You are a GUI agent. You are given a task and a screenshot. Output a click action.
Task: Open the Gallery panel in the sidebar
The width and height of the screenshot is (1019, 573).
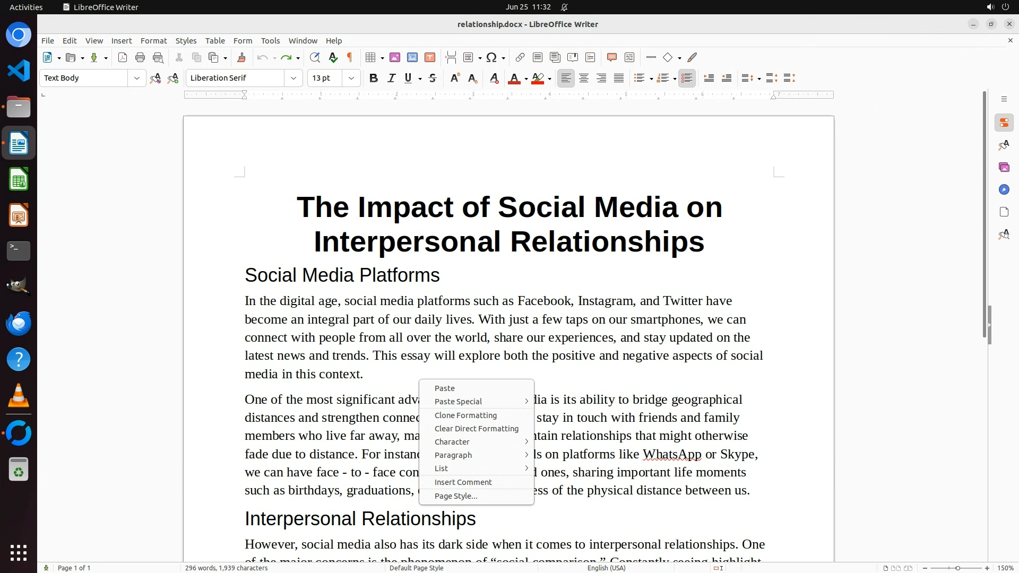[x=1004, y=168]
